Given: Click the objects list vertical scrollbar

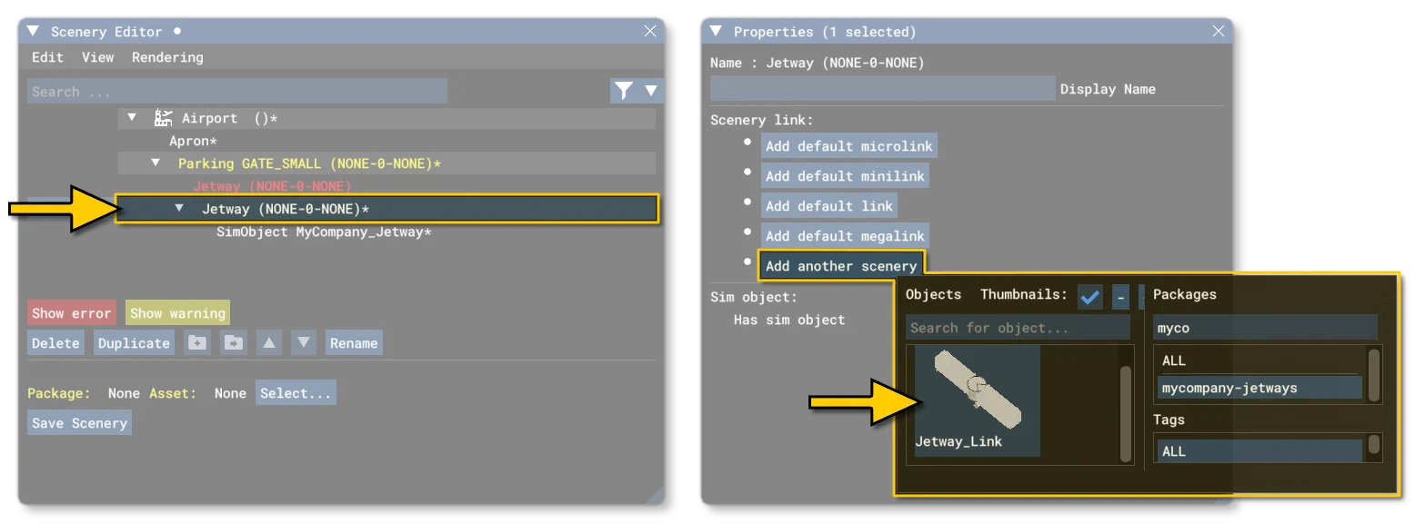Looking at the screenshot, I should pyautogui.click(x=1126, y=413).
